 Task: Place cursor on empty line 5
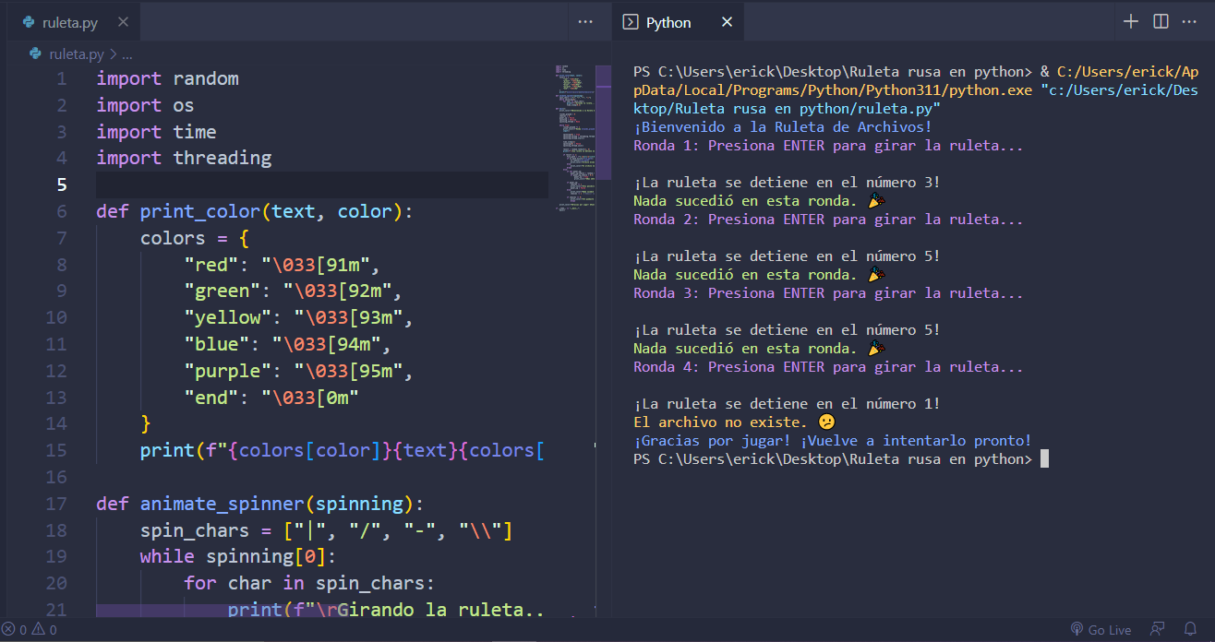[x=321, y=184]
